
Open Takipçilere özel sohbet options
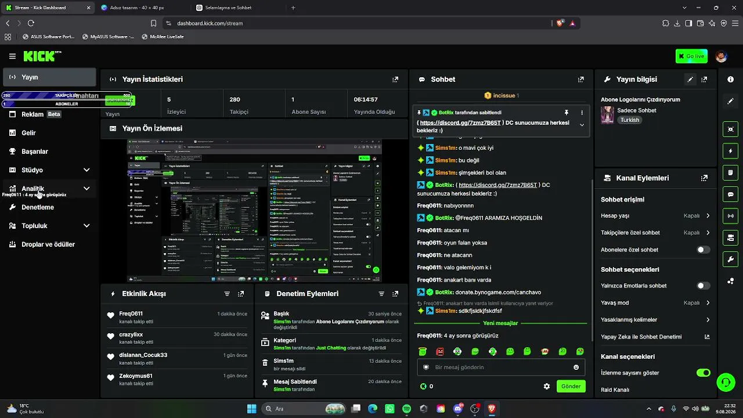click(655, 233)
